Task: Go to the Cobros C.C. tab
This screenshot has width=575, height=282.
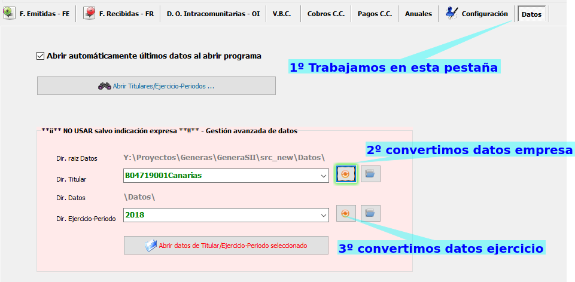Action: [x=325, y=14]
